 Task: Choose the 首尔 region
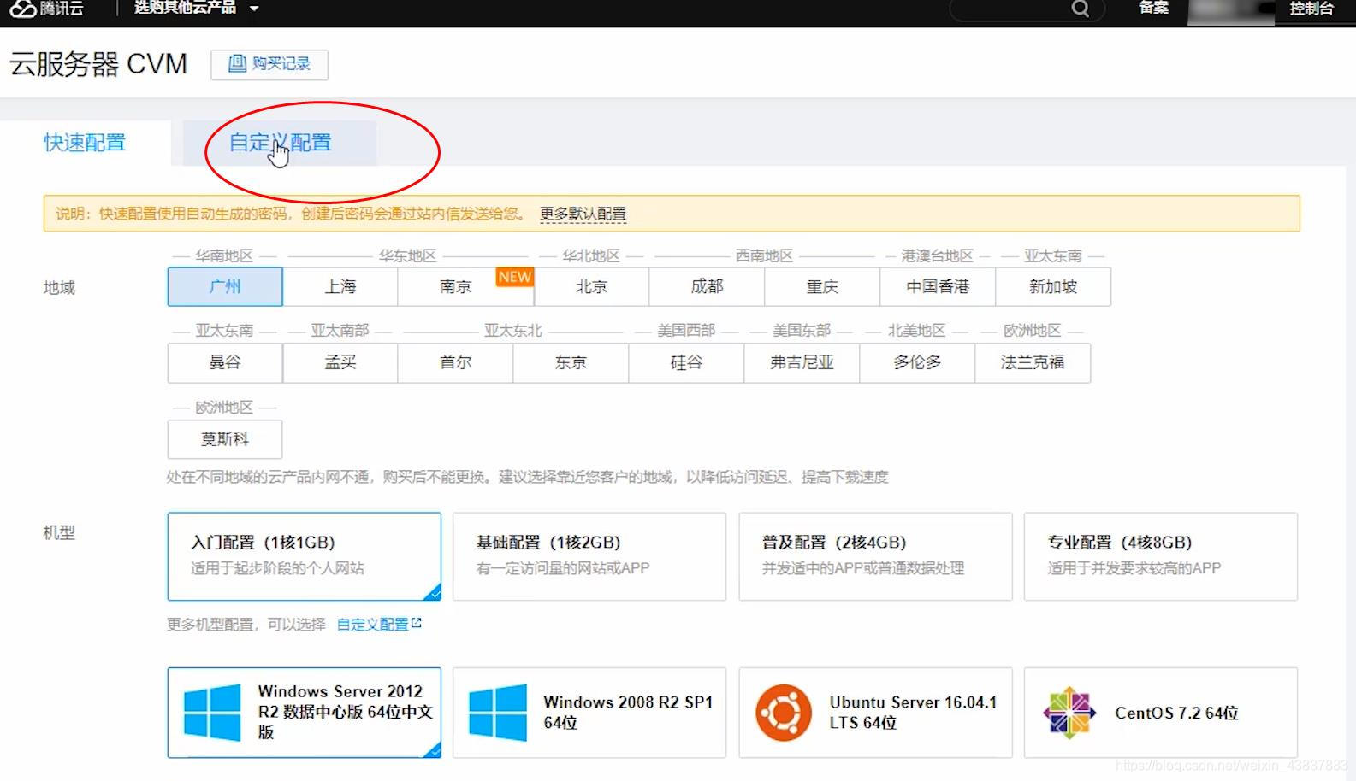(x=456, y=363)
